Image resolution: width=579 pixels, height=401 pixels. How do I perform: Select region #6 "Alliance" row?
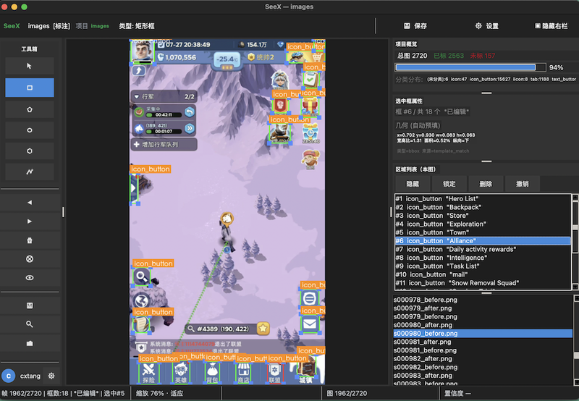(483, 241)
